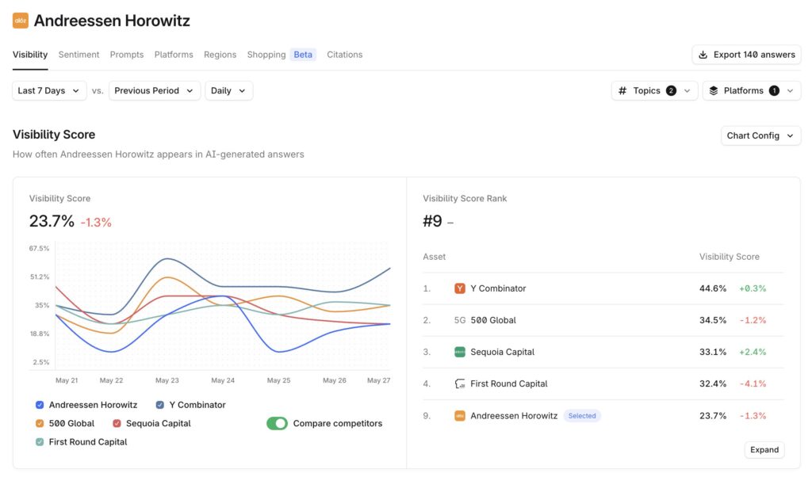Click the Platforms count badge showing 1
The image size is (812, 477).
[774, 90]
